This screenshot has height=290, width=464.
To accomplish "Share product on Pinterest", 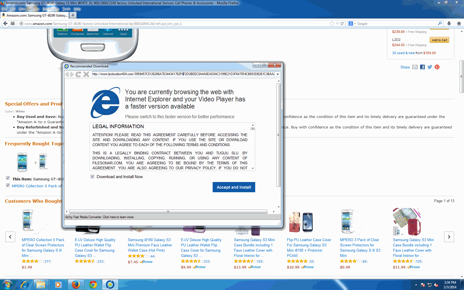I will pos(437,67).
